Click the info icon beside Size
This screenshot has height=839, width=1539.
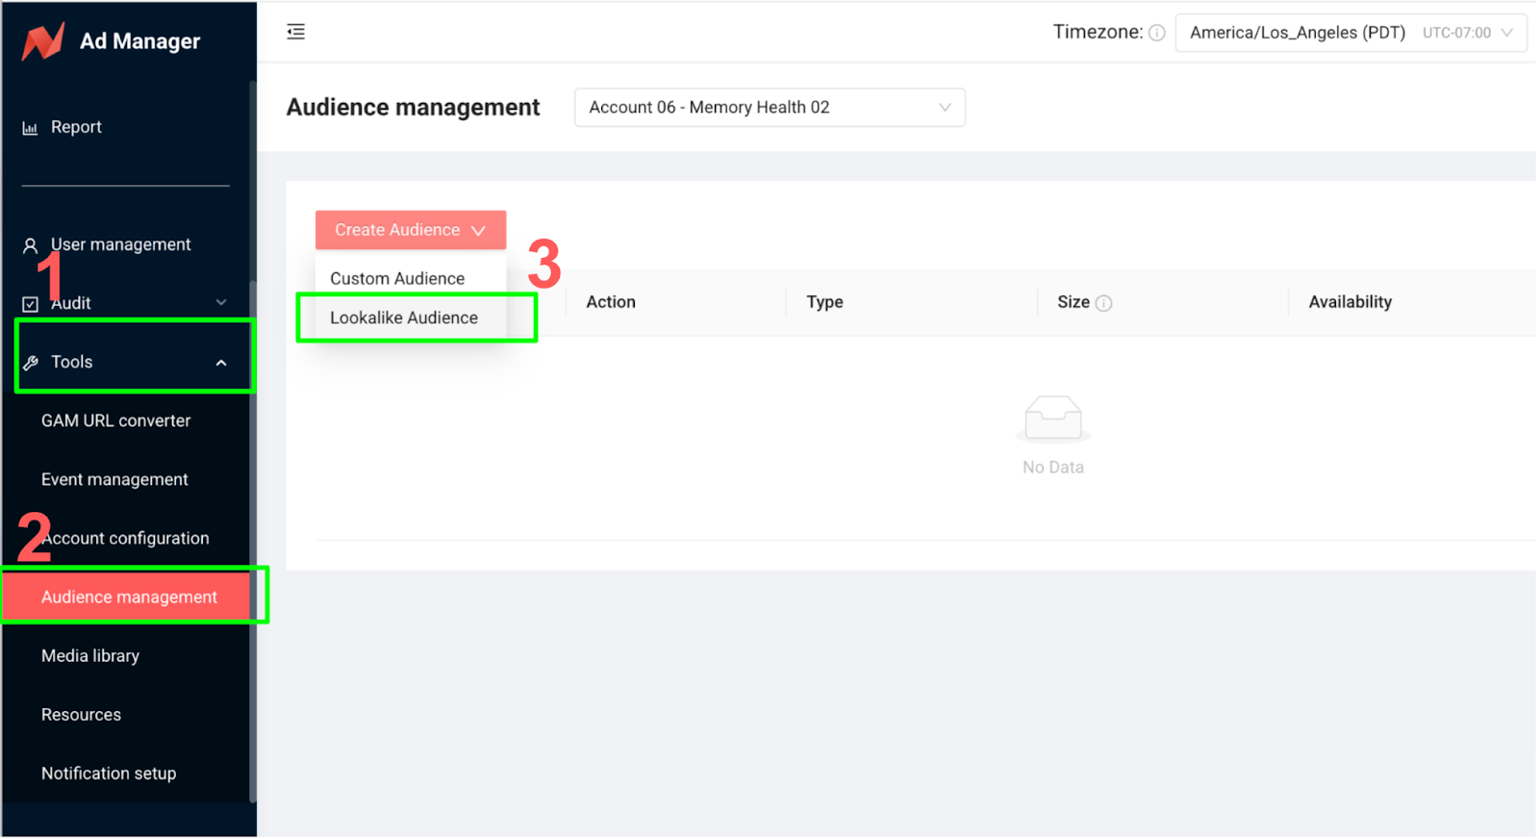coord(1104,304)
